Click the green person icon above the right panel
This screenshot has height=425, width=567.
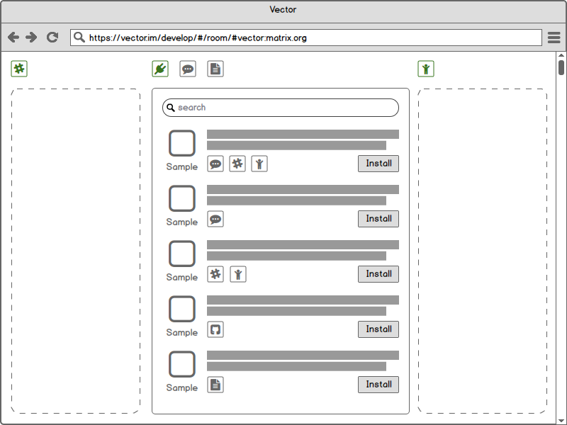coord(426,69)
